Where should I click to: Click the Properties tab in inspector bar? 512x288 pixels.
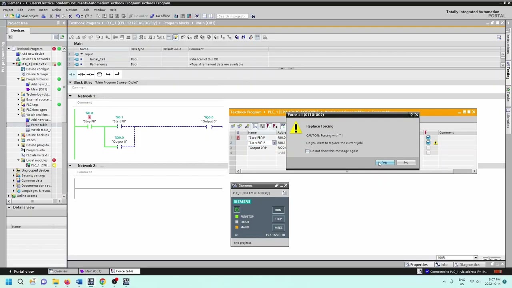[418, 265]
